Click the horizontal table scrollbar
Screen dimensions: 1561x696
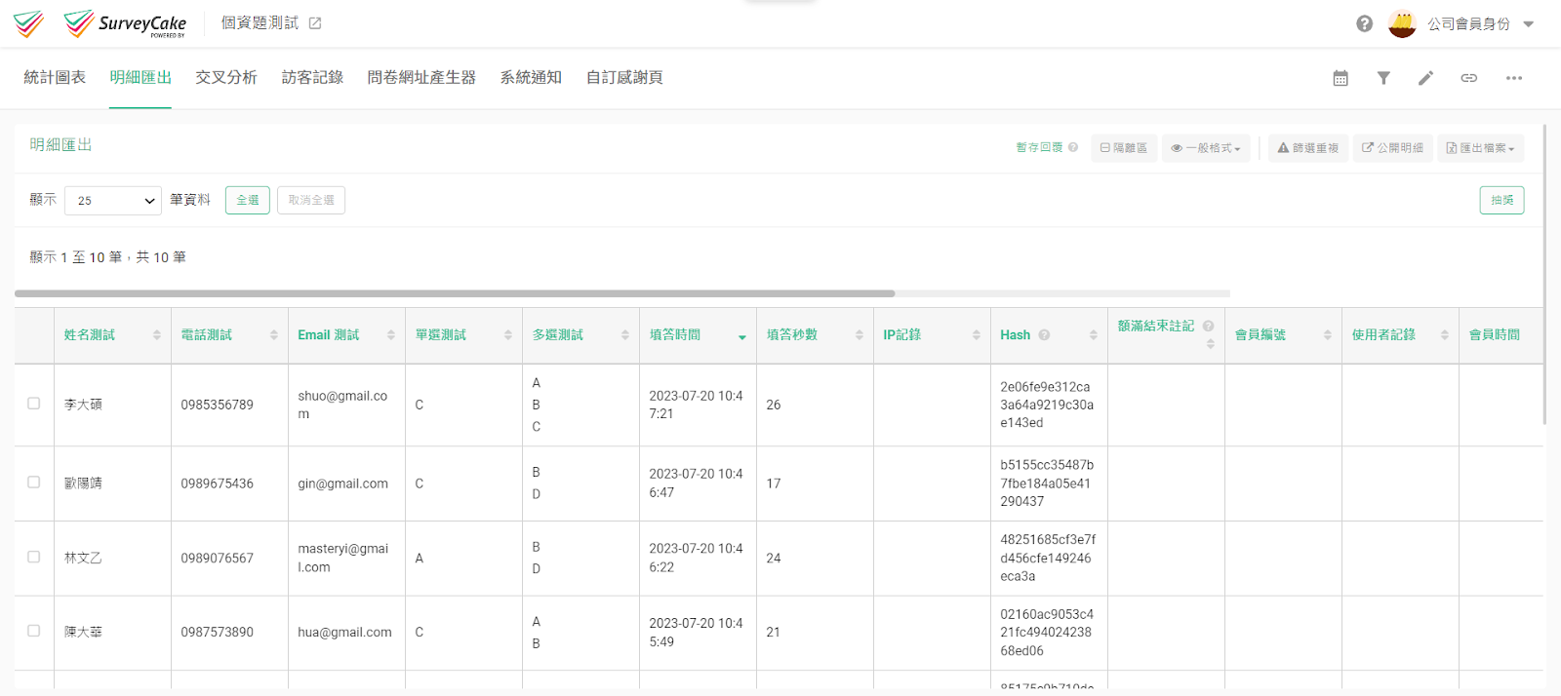[x=455, y=293]
